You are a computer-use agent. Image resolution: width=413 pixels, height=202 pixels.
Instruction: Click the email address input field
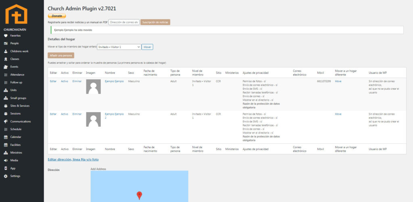pyautogui.click(x=124, y=22)
